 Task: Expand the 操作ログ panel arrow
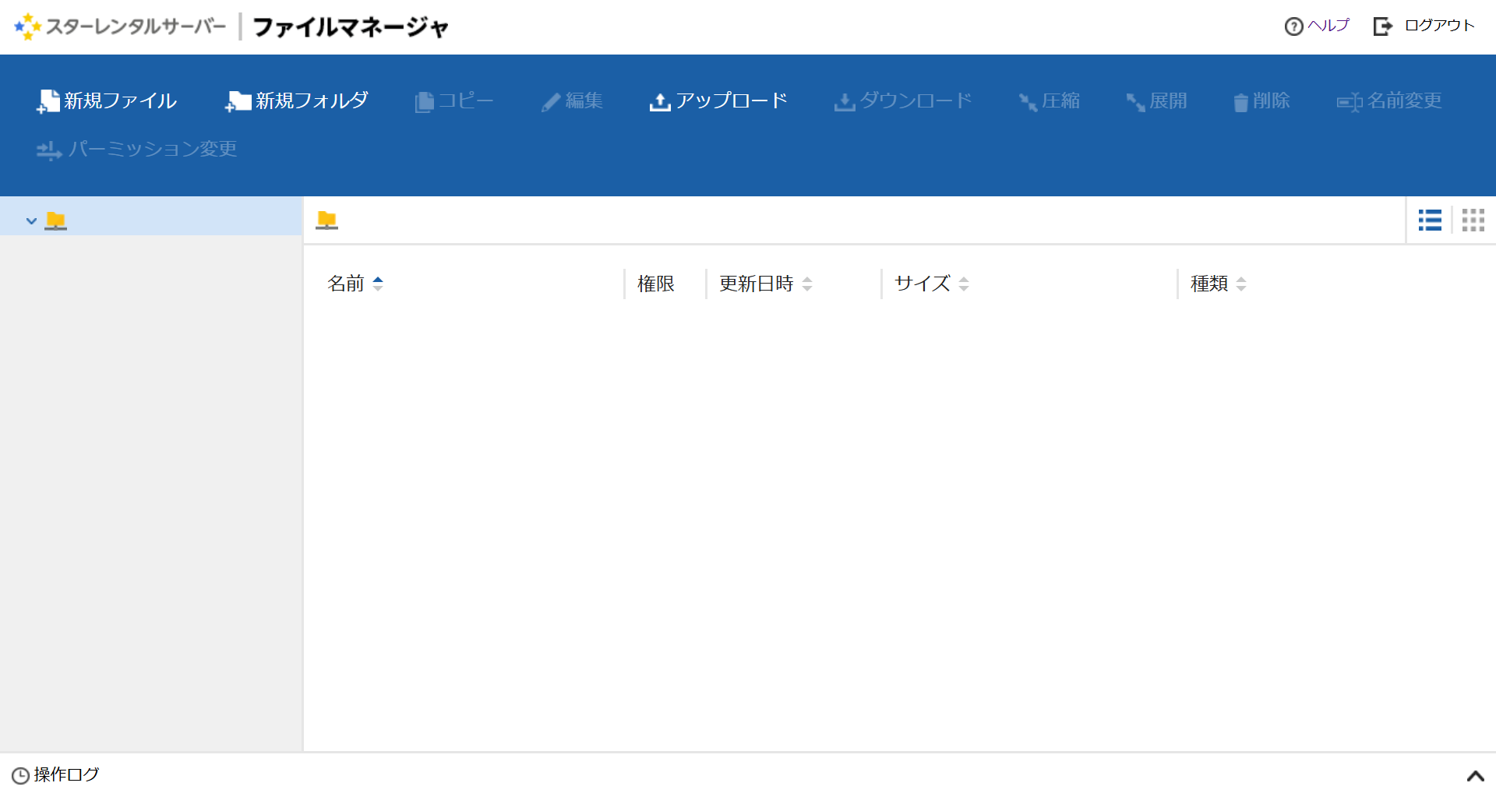tap(1475, 775)
